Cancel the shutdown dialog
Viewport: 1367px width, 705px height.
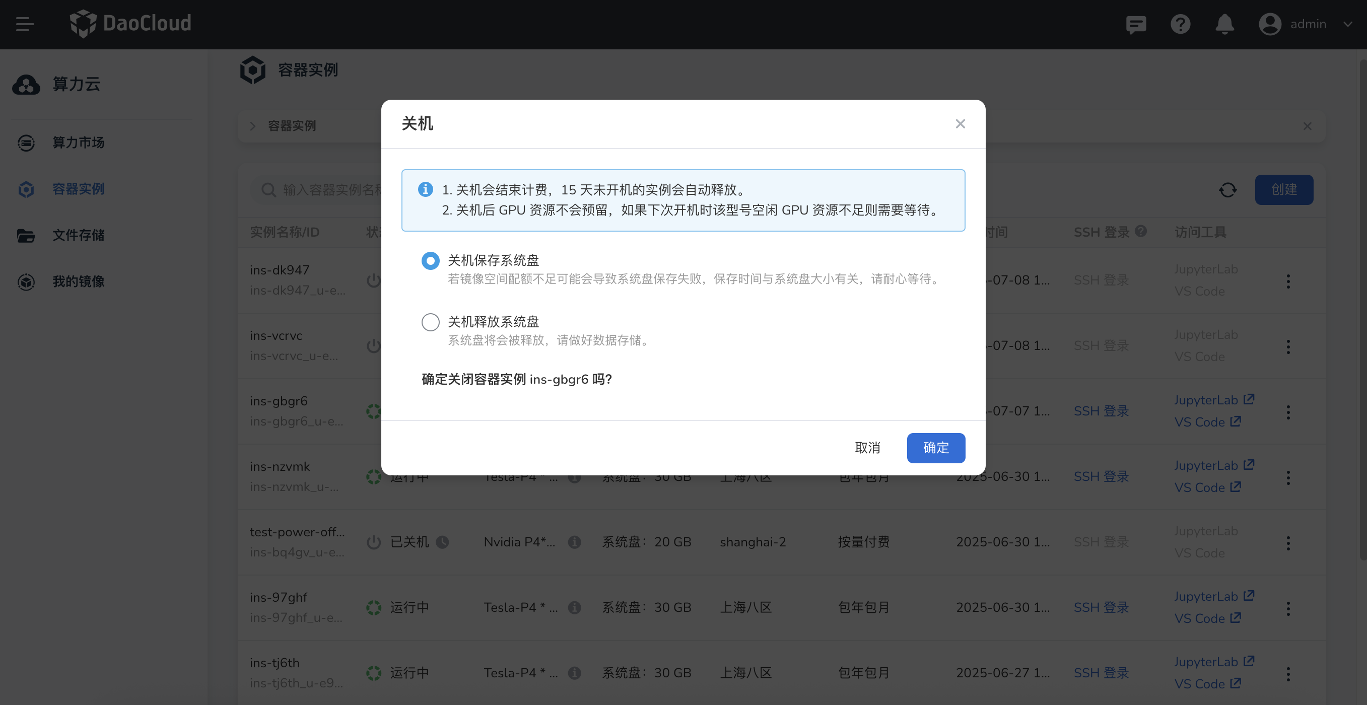pyautogui.click(x=868, y=448)
